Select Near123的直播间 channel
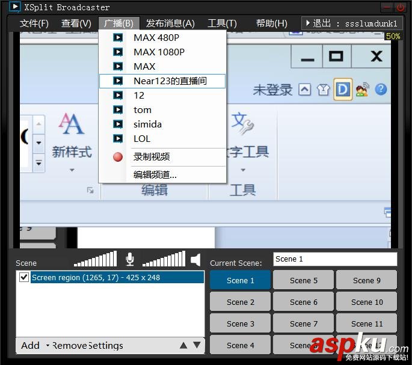The height and width of the screenshot is (365, 412). (162, 81)
